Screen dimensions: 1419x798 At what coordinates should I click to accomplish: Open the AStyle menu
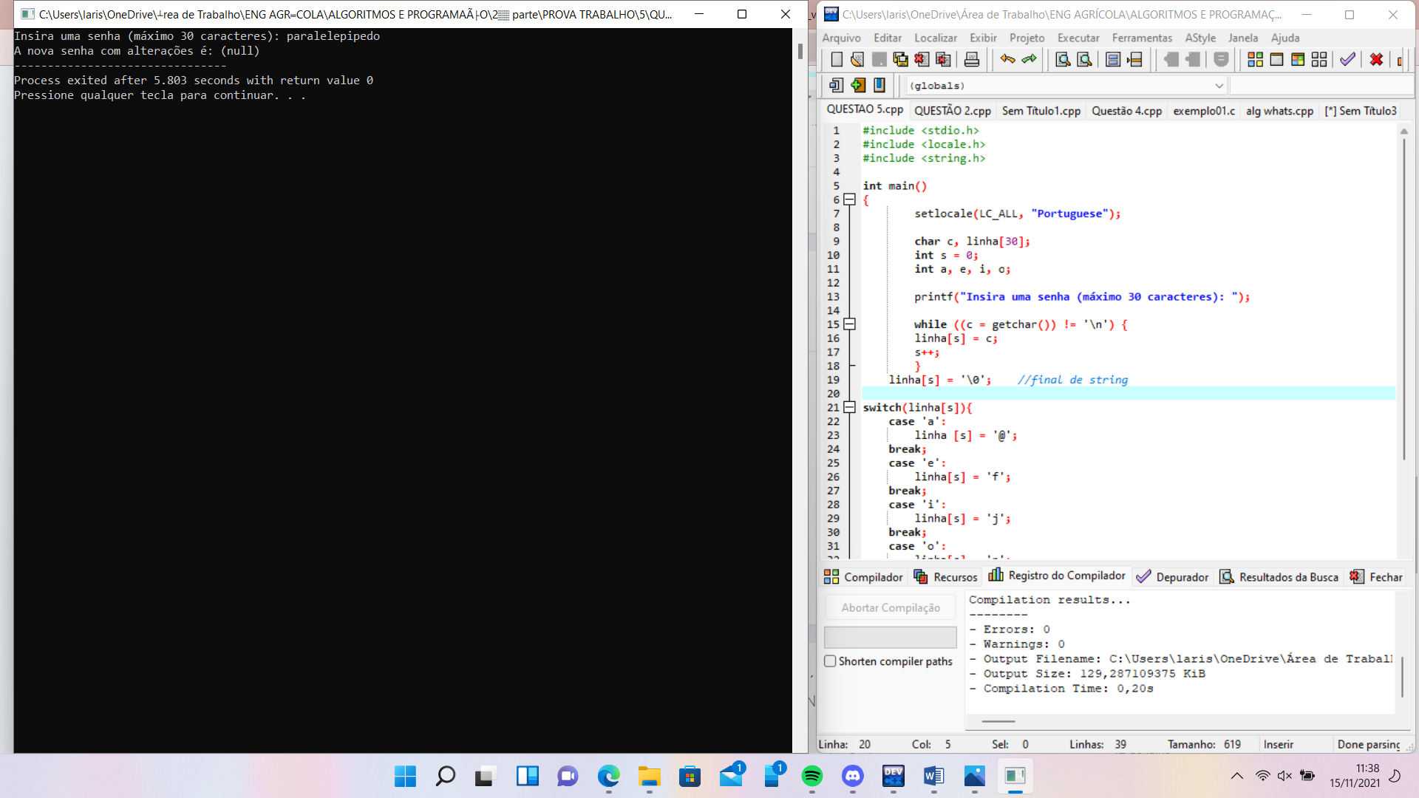(x=1200, y=38)
